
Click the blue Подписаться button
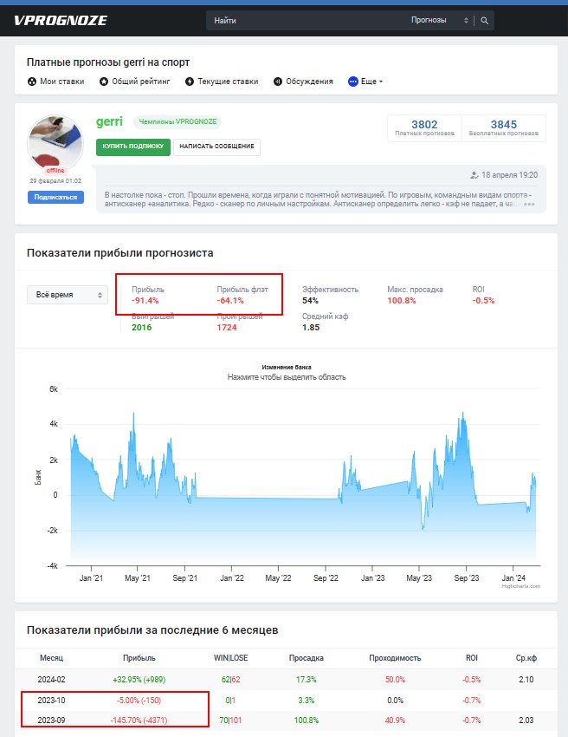pos(55,197)
